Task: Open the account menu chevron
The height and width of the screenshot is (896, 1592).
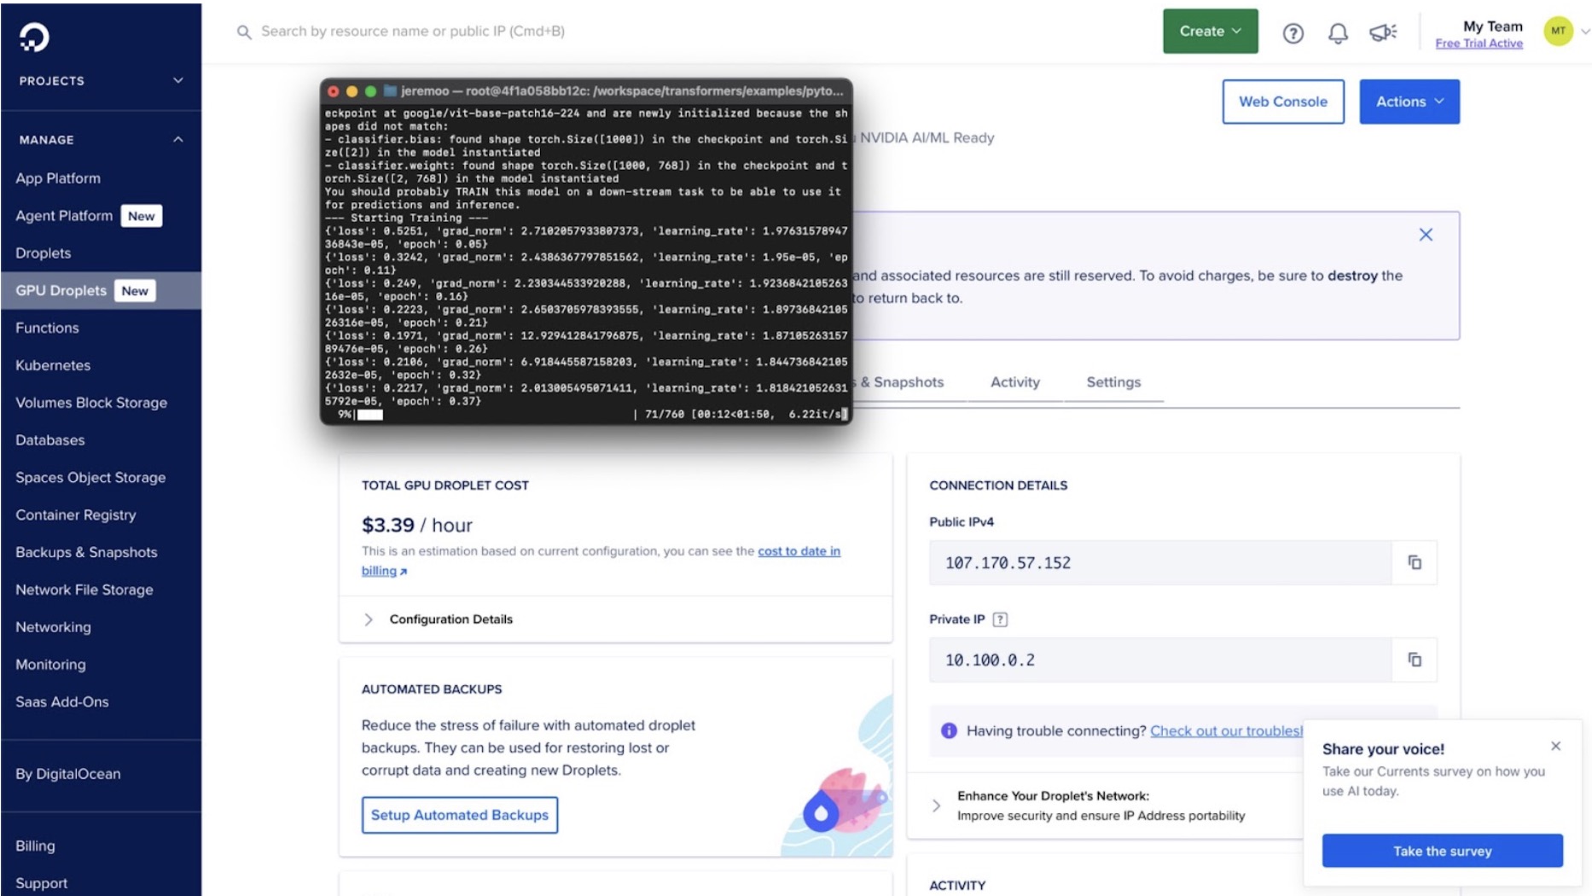Action: [x=1584, y=32]
